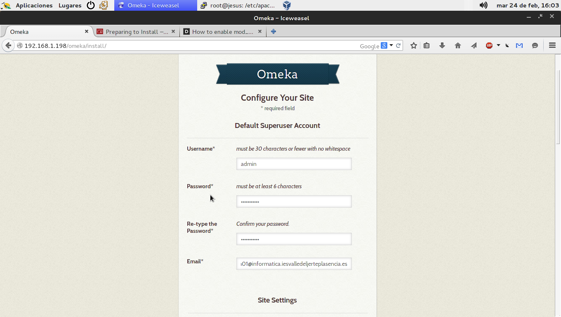
Task: Switch to the How to enable mod tab
Action: pyautogui.click(x=222, y=32)
